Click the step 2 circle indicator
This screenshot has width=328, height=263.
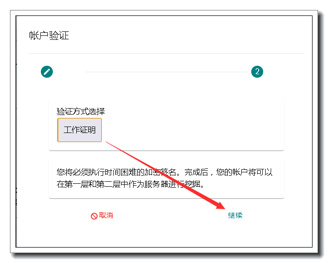[257, 72]
